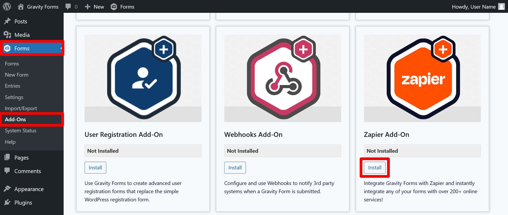Click the Zapier Add-On logo thumbnail
The width and height of the screenshot is (508, 215).
[x=422, y=78]
